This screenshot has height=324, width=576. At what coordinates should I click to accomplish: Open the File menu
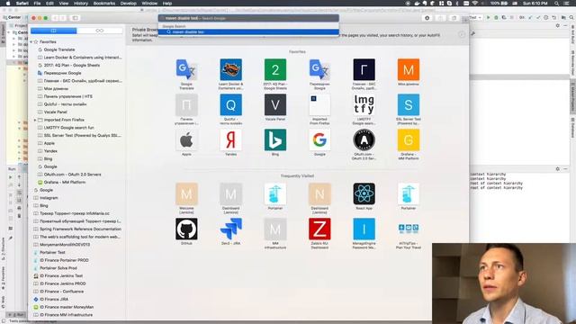[37, 4]
